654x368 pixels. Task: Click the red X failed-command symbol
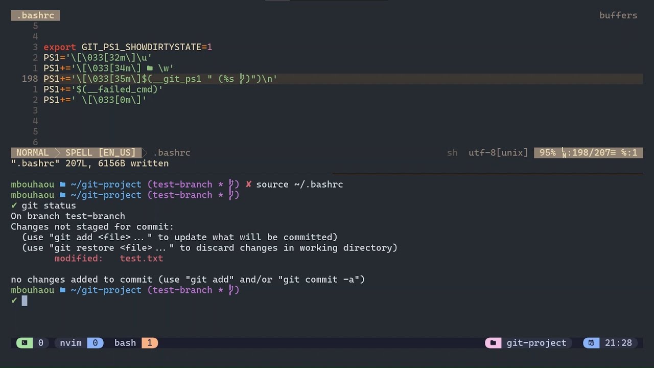pyautogui.click(x=248, y=185)
